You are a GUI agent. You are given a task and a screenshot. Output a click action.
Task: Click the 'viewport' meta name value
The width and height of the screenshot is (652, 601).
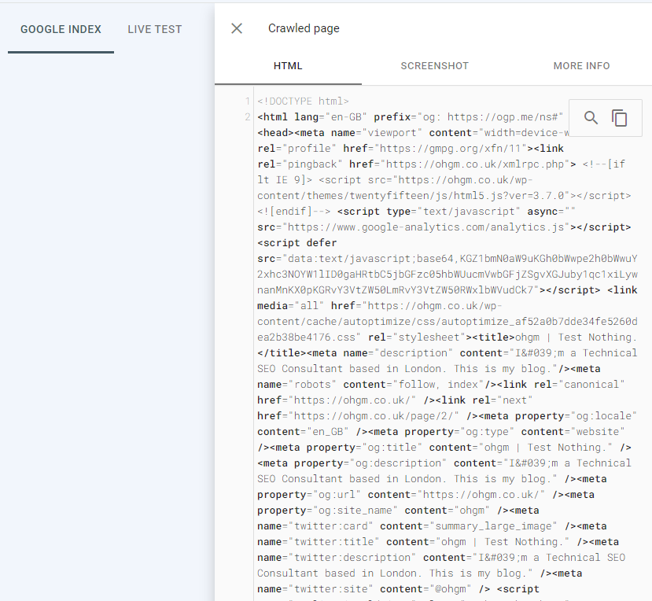click(392, 133)
